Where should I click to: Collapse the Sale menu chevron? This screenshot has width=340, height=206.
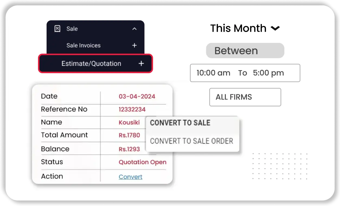tap(134, 29)
